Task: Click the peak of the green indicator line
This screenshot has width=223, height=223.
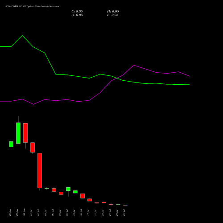Action: [x=22, y=35]
